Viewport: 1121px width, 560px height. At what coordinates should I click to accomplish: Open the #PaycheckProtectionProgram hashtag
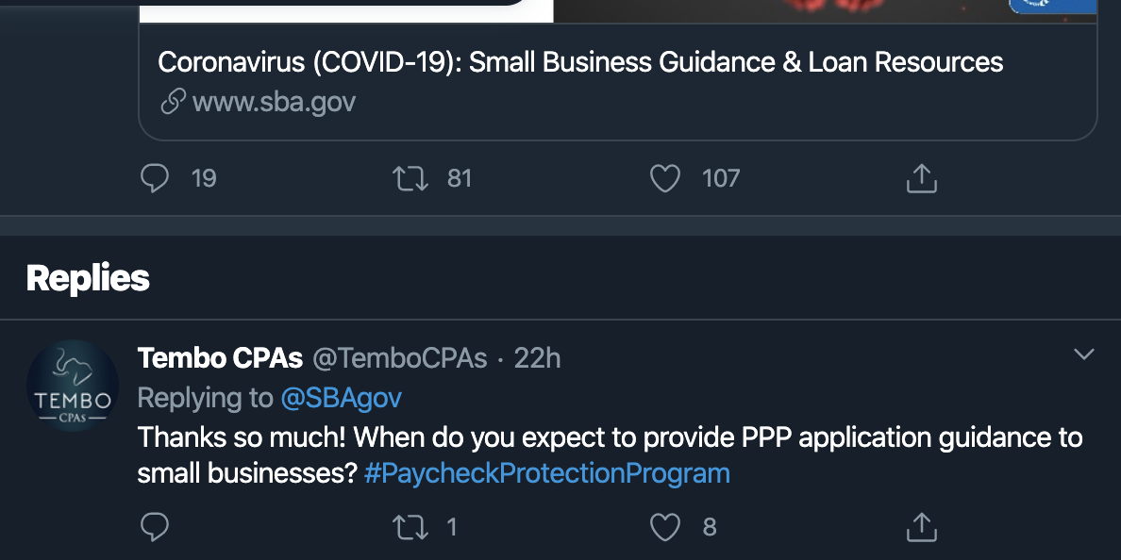(546, 472)
